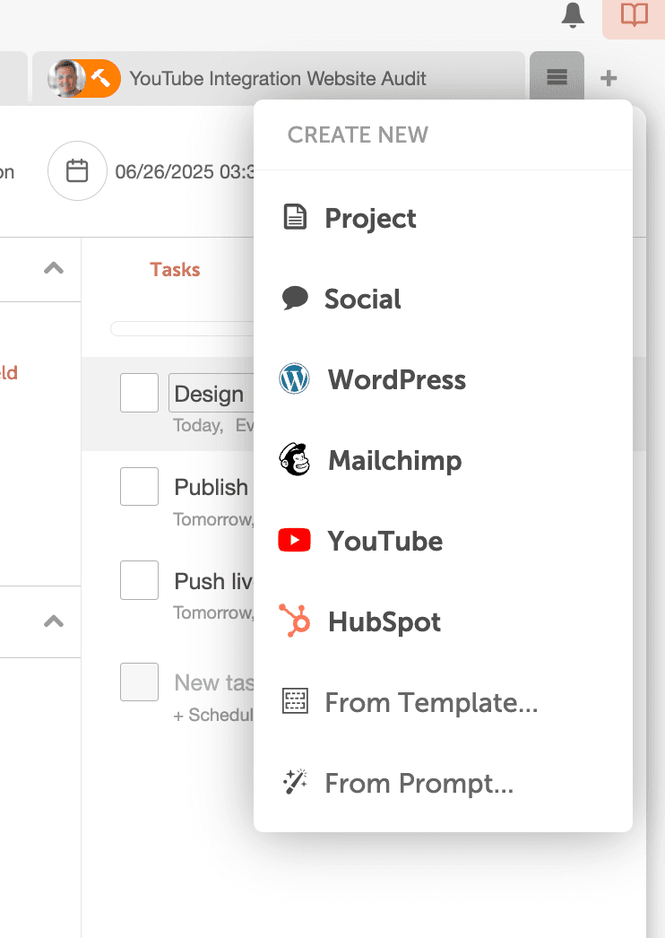The width and height of the screenshot is (665, 938).
Task: Click the HubSpot sprocket icon
Action: coord(295,621)
